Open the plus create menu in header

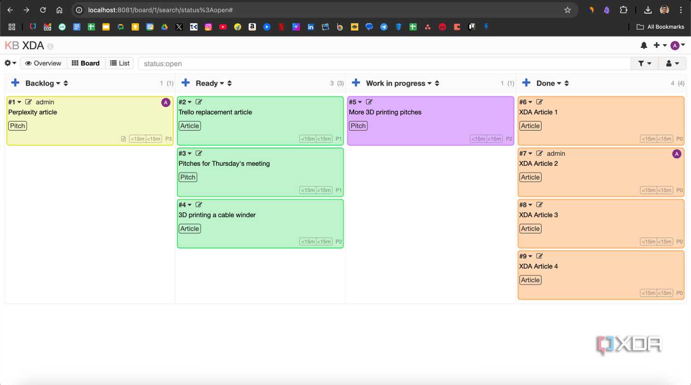660,45
